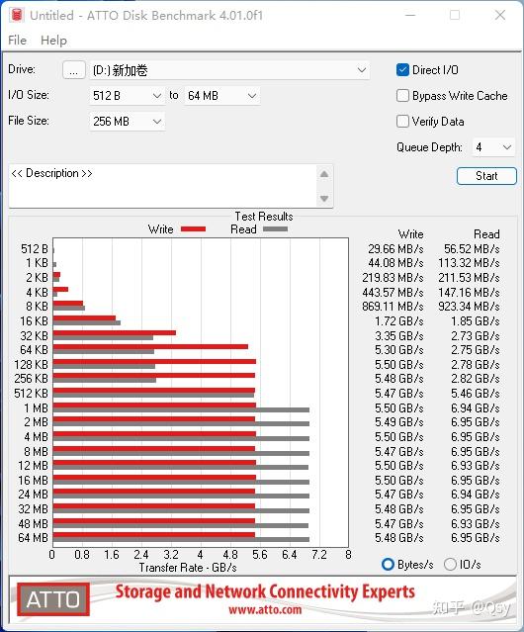Minimize the ATTO Disk Benchmark window
Viewport: 524px width, 632px height.
[410, 15]
